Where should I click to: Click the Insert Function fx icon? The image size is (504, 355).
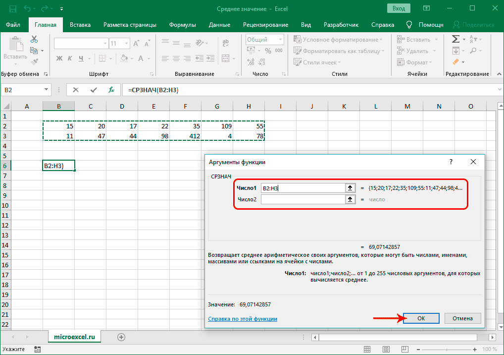[x=112, y=90]
